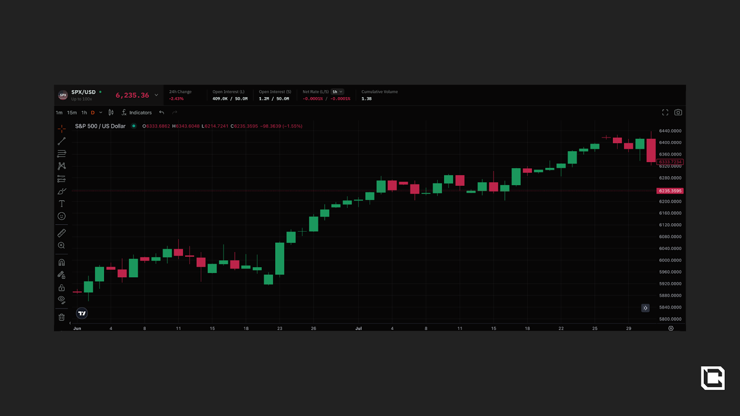Viewport: 740px width, 416px height.
Task: Click the 6235.3595 current price label
Action: point(670,191)
